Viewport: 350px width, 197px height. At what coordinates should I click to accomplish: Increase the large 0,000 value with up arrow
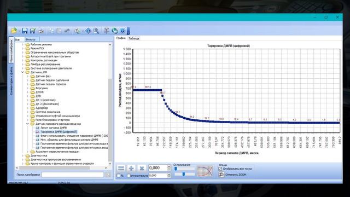click(x=169, y=166)
